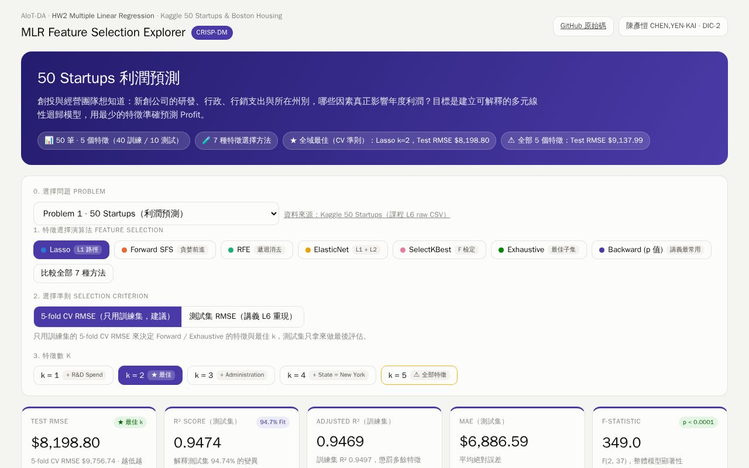The image size is (749, 468).
Task: Pick k = 4 adding State New York
Action: point(328,375)
